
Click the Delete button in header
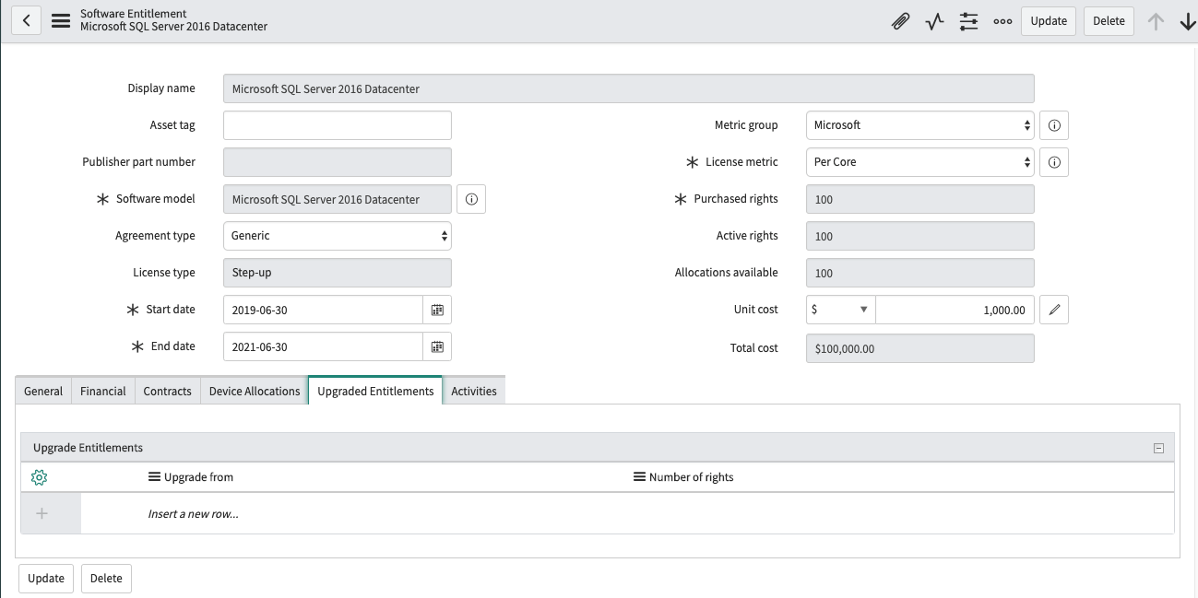[1109, 20]
